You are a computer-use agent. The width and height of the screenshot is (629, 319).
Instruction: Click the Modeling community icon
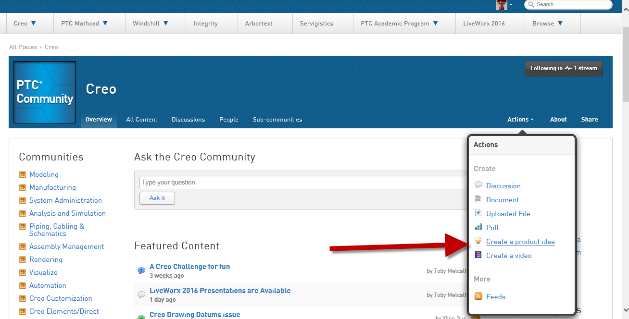click(x=22, y=174)
